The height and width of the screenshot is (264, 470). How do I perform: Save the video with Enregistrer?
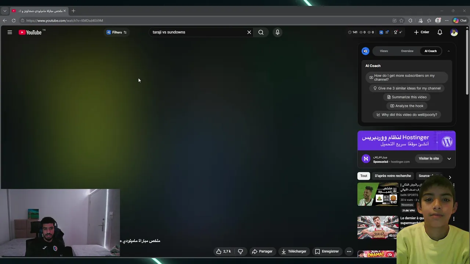pyautogui.click(x=327, y=252)
